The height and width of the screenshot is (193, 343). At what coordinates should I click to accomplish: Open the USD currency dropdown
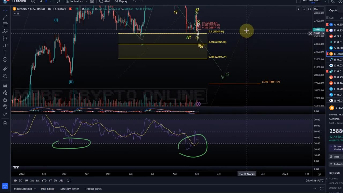click(x=319, y=9)
